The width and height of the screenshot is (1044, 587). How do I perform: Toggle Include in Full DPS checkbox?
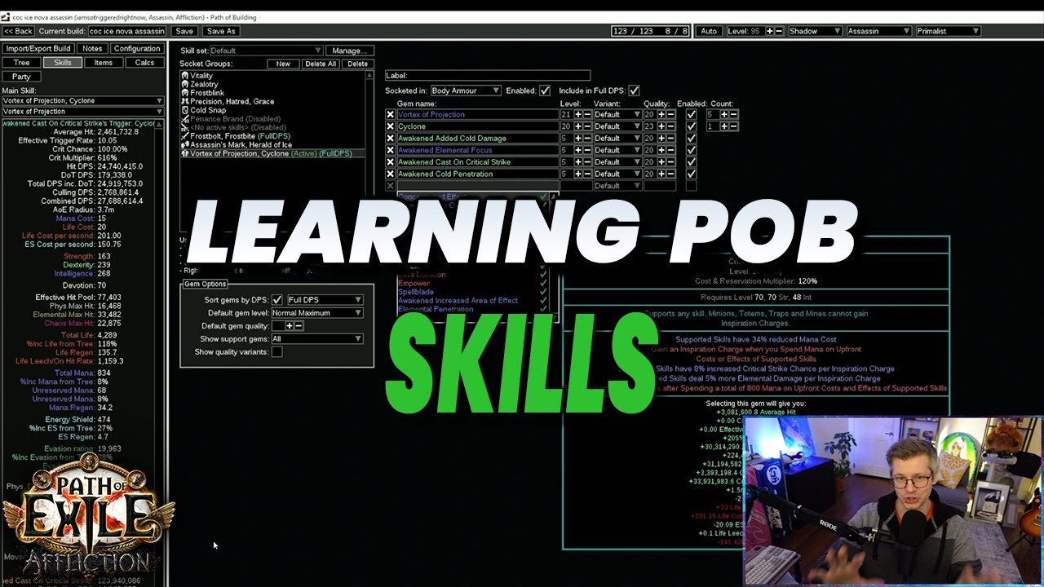coord(634,90)
